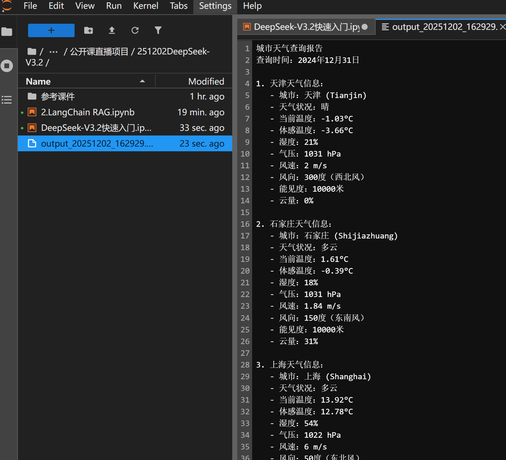Open the running terminals and kernels sidebar

click(7, 66)
